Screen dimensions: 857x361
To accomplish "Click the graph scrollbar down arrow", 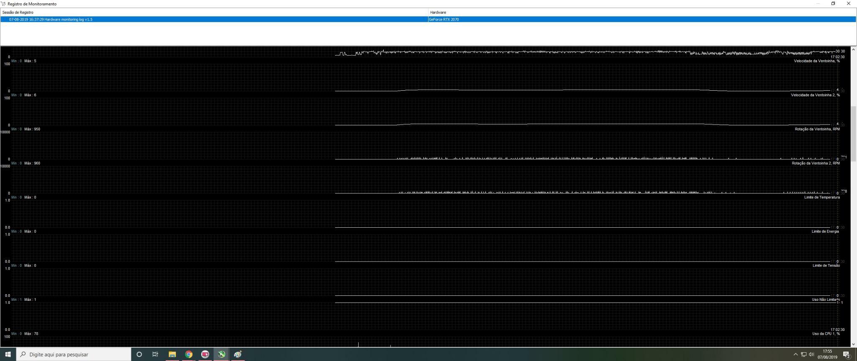I will (854, 344).
